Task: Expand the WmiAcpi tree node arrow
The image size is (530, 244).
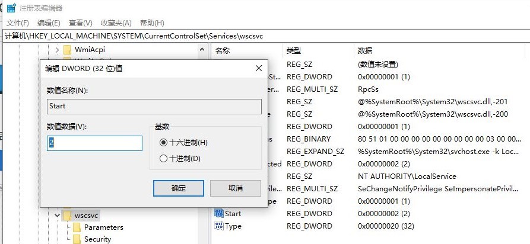Action: point(58,50)
